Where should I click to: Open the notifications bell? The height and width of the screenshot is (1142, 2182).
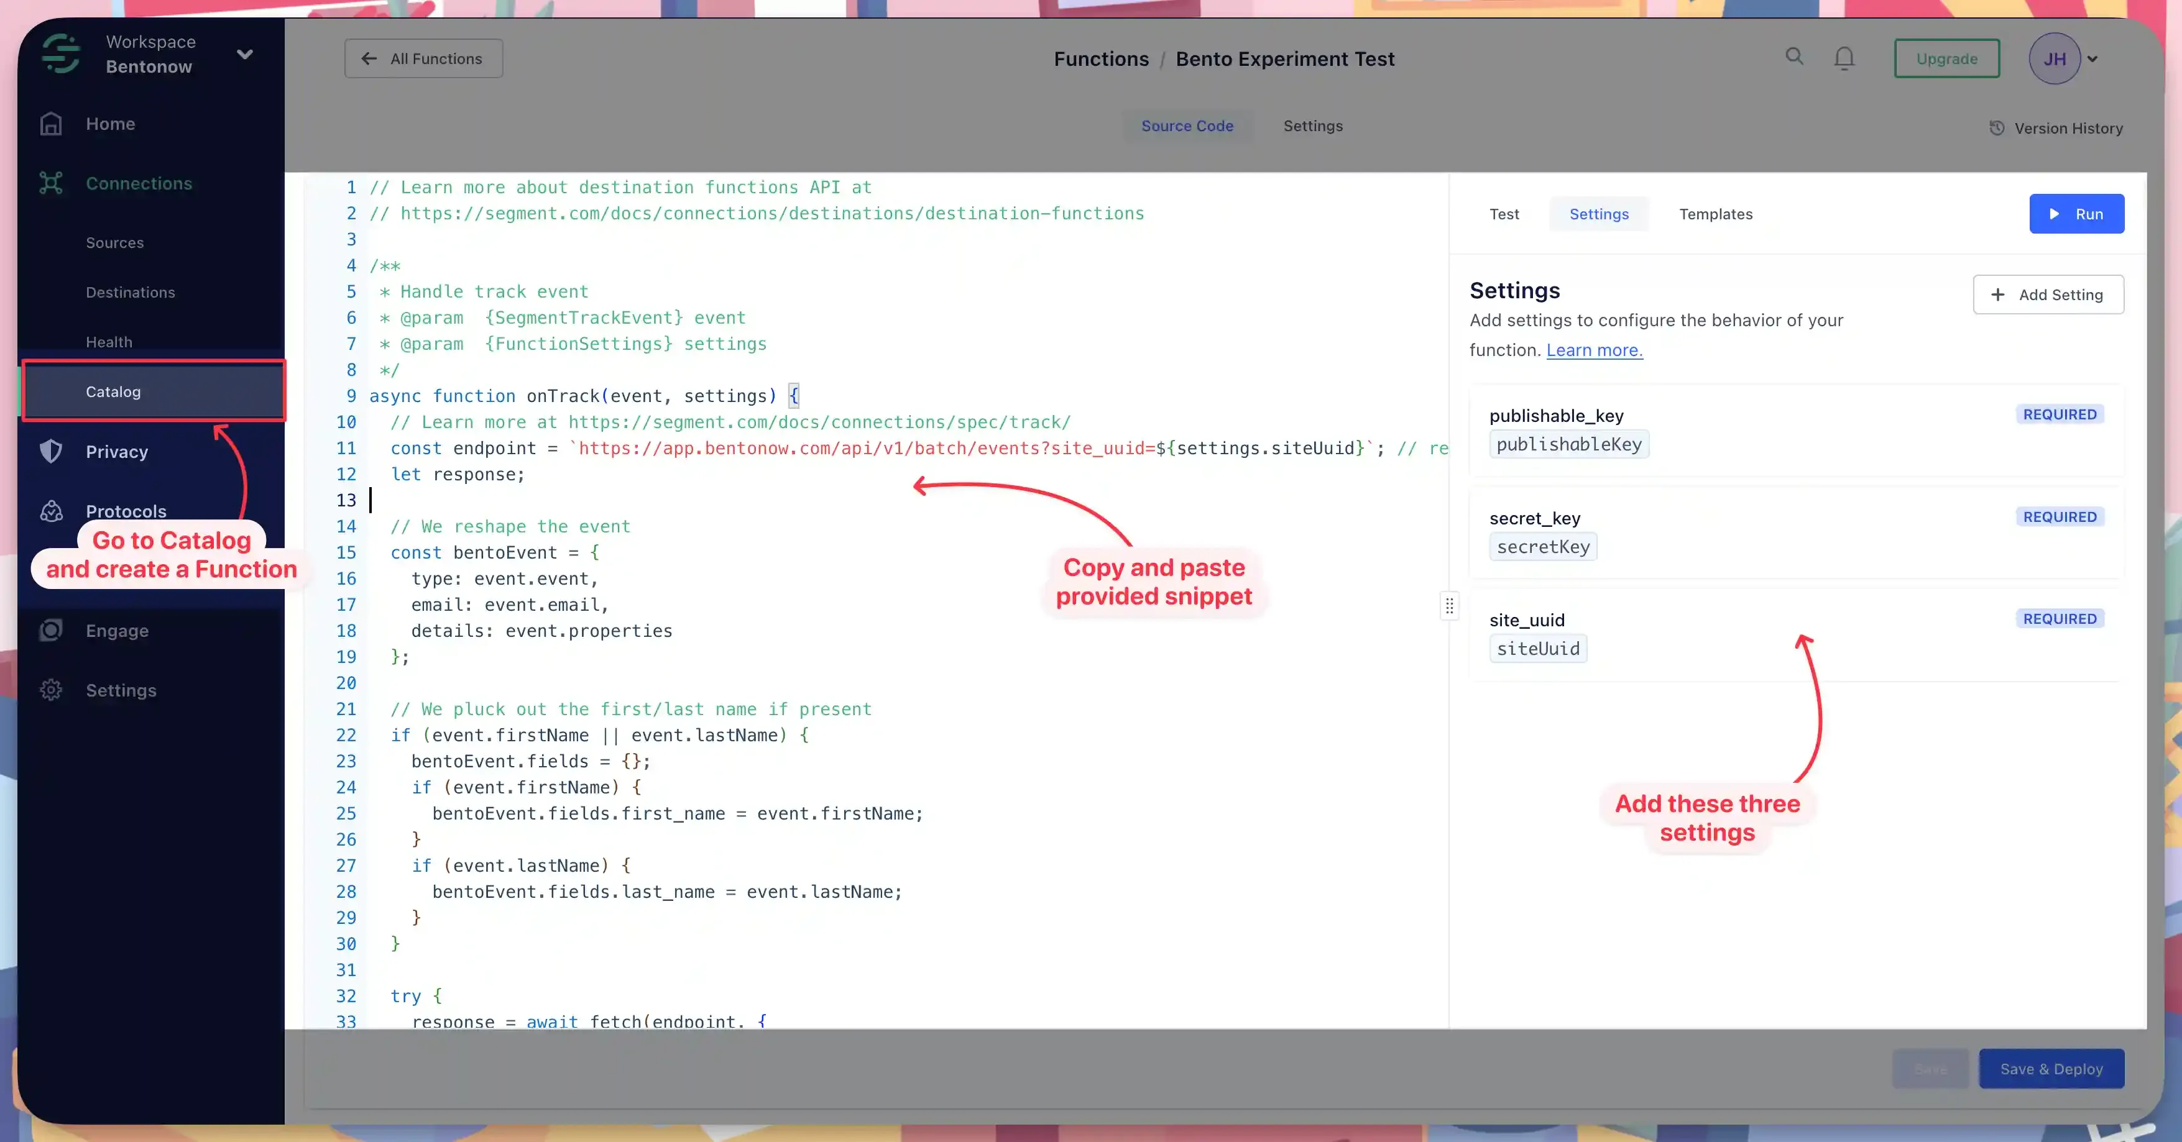click(1844, 58)
